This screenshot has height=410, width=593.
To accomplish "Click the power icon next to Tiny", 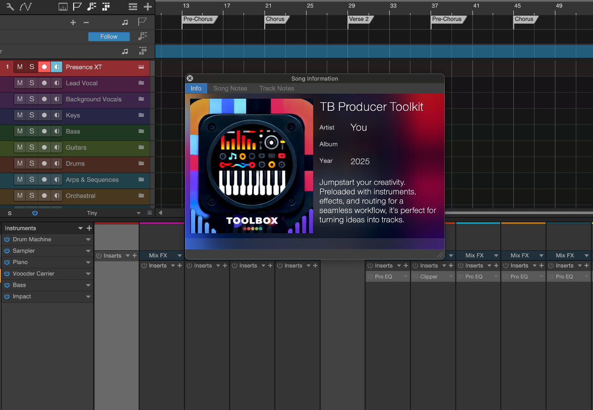I will click(35, 213).
